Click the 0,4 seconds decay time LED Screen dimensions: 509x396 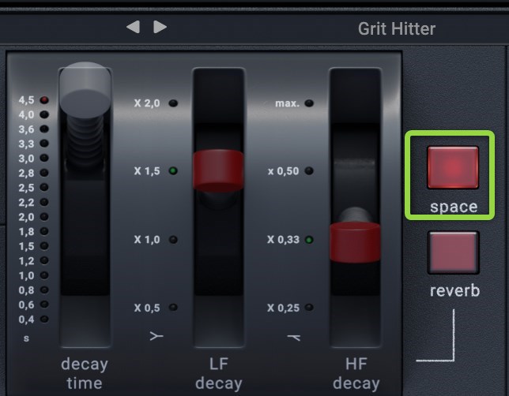click(x=44, y=319)
